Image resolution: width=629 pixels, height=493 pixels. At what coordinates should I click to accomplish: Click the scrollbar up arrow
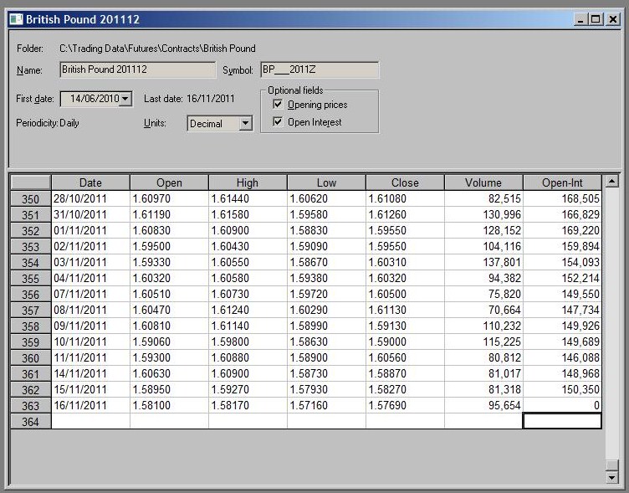612,182
